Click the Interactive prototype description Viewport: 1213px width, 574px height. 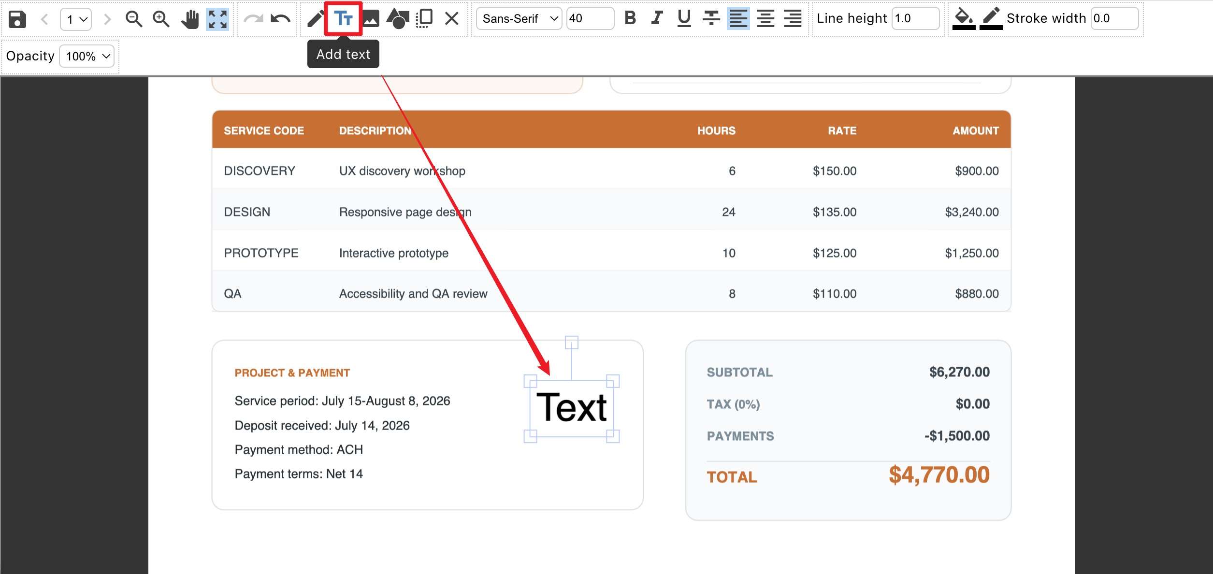(x=394, y=253)
